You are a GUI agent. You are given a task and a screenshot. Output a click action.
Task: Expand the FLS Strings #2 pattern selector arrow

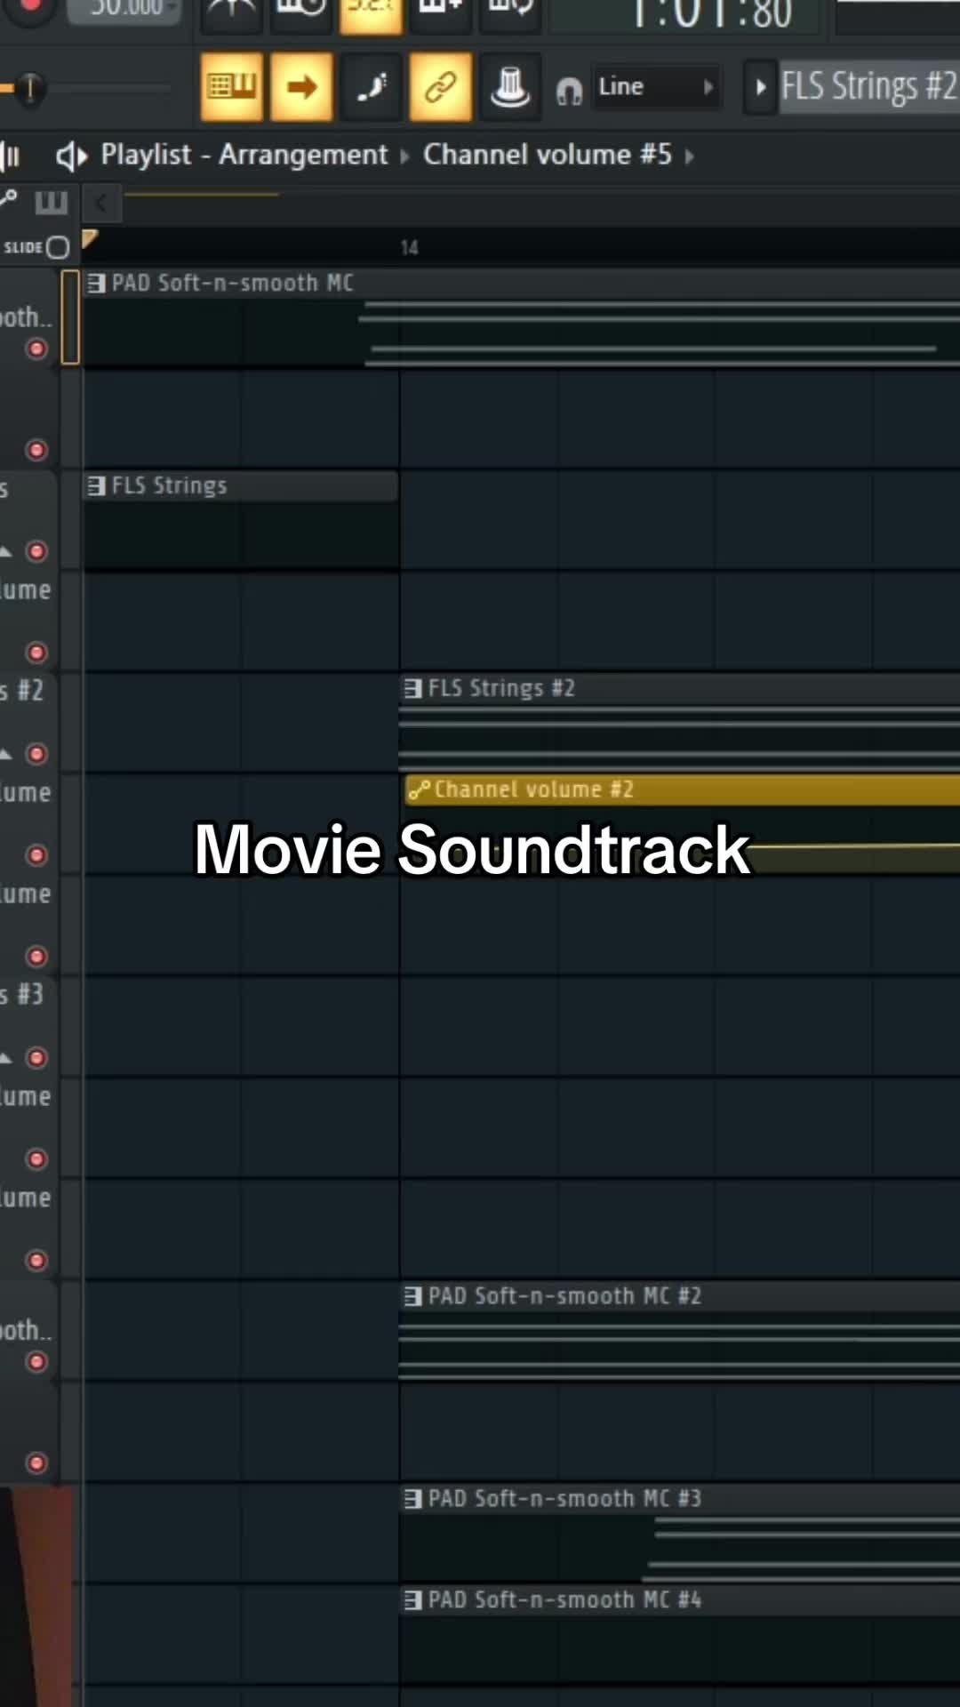point(760,87)
